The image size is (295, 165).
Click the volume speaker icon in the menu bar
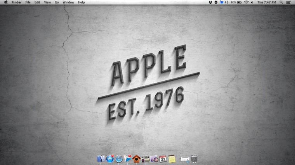point(252,2)
